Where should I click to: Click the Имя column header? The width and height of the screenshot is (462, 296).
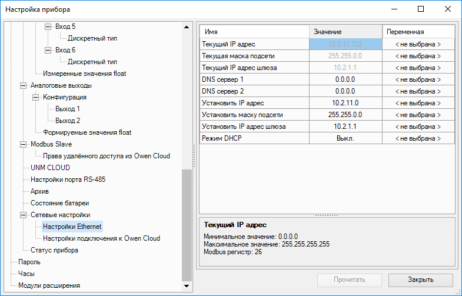(254, 31)
